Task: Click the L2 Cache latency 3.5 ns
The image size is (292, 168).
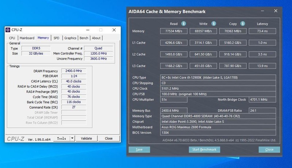Action: [x=262, y=54]
